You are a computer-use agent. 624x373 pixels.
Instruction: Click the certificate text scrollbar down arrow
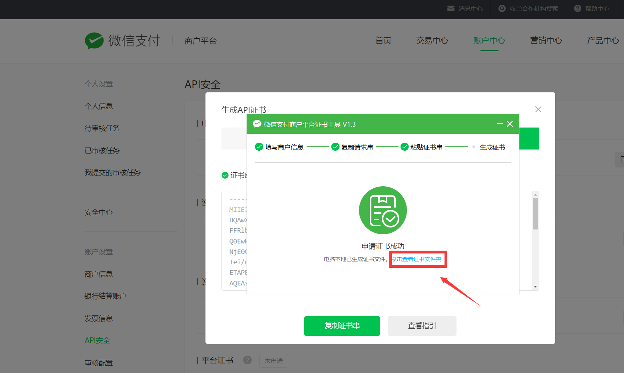[x=535, y=287]
